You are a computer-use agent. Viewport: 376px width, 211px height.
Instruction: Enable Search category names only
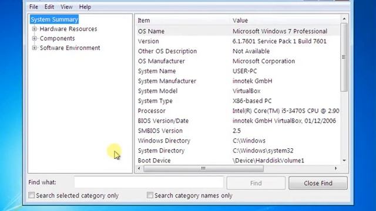150,195
